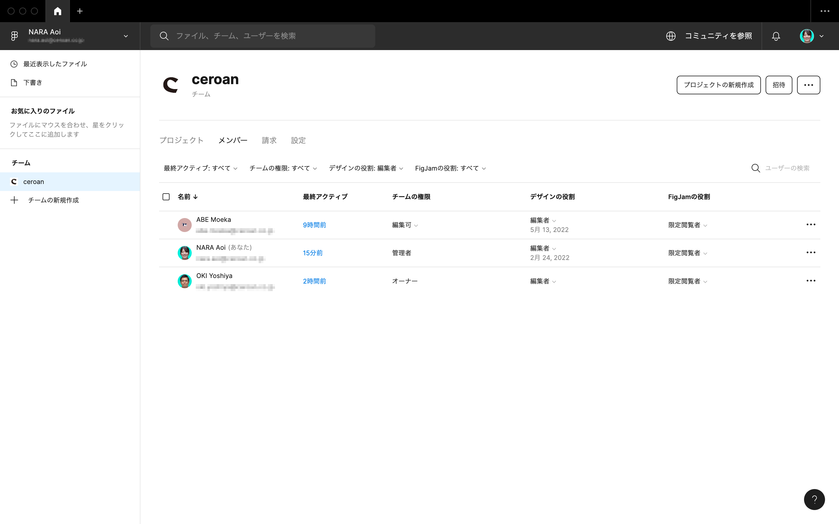Click チームの新規作成 link
This screenshot has height=524, width=839.
[x=53, y=200]
